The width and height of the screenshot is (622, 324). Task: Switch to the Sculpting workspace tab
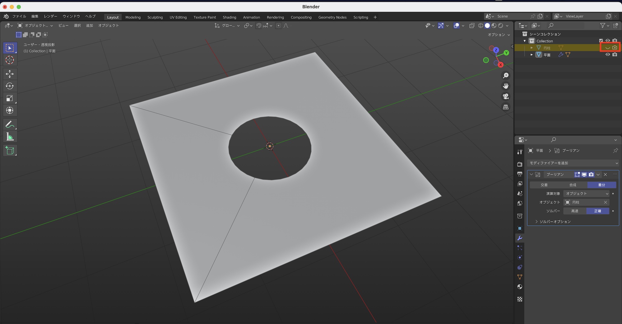(x=155, y=17)
